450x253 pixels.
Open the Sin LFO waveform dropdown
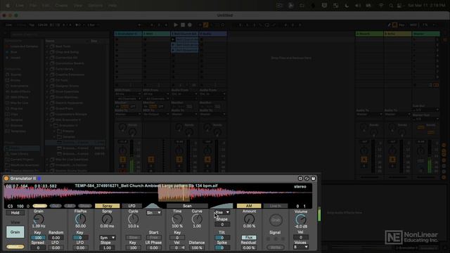click(154, 213)
